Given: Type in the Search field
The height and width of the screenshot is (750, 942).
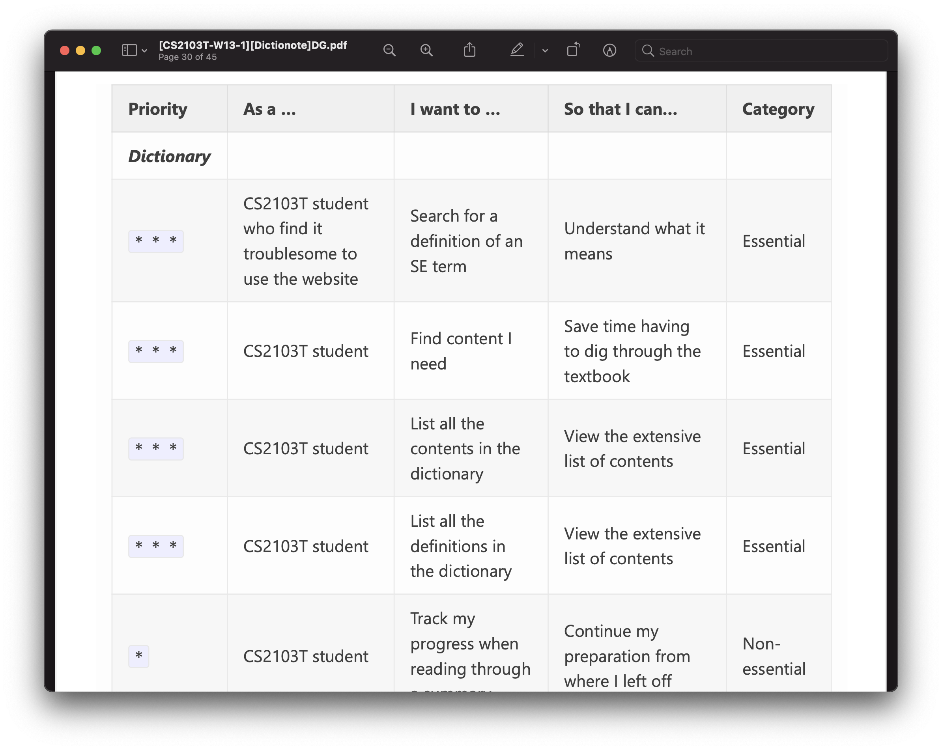Looking at the screenshot, I should coord(769,51).
